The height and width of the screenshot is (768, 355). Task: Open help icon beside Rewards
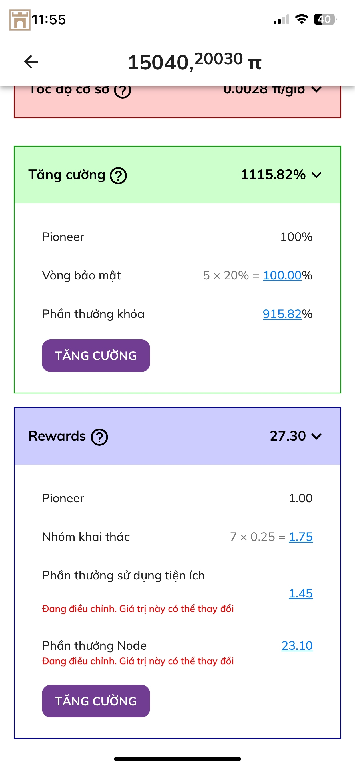99,437
